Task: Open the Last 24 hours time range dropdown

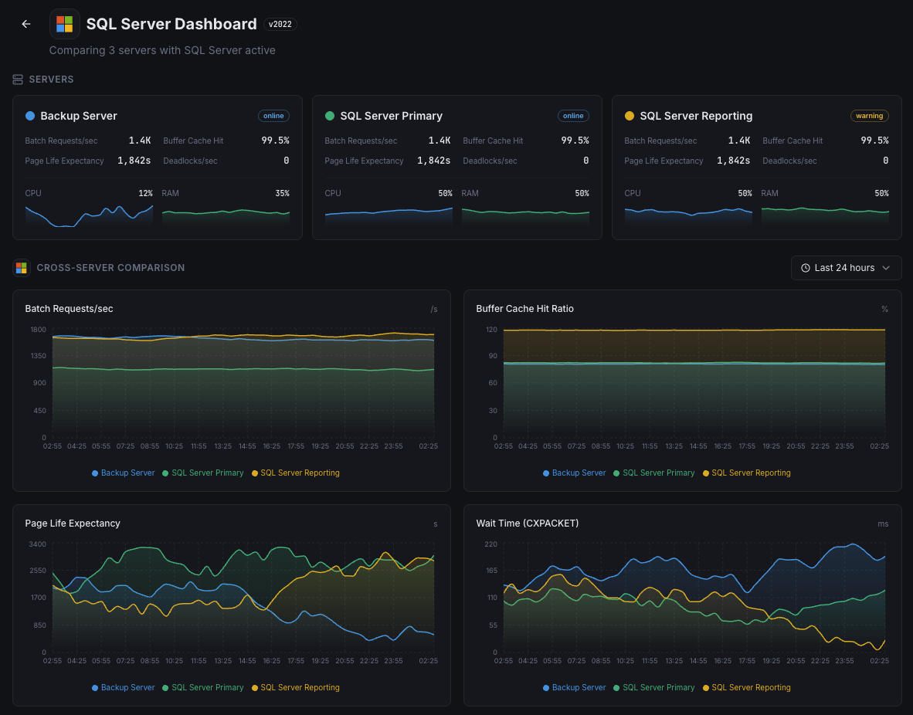Action: click(x=846, y=267)
